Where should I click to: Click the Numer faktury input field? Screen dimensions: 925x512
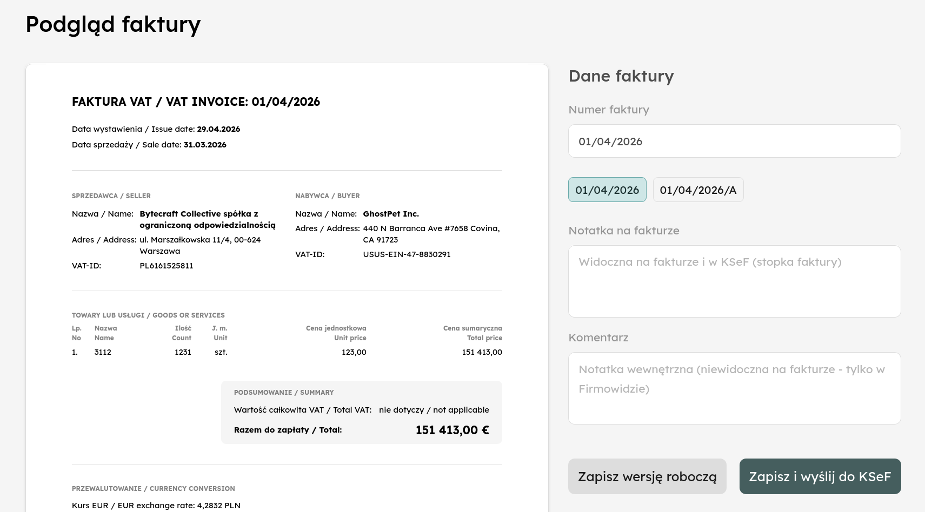(734, 141)
